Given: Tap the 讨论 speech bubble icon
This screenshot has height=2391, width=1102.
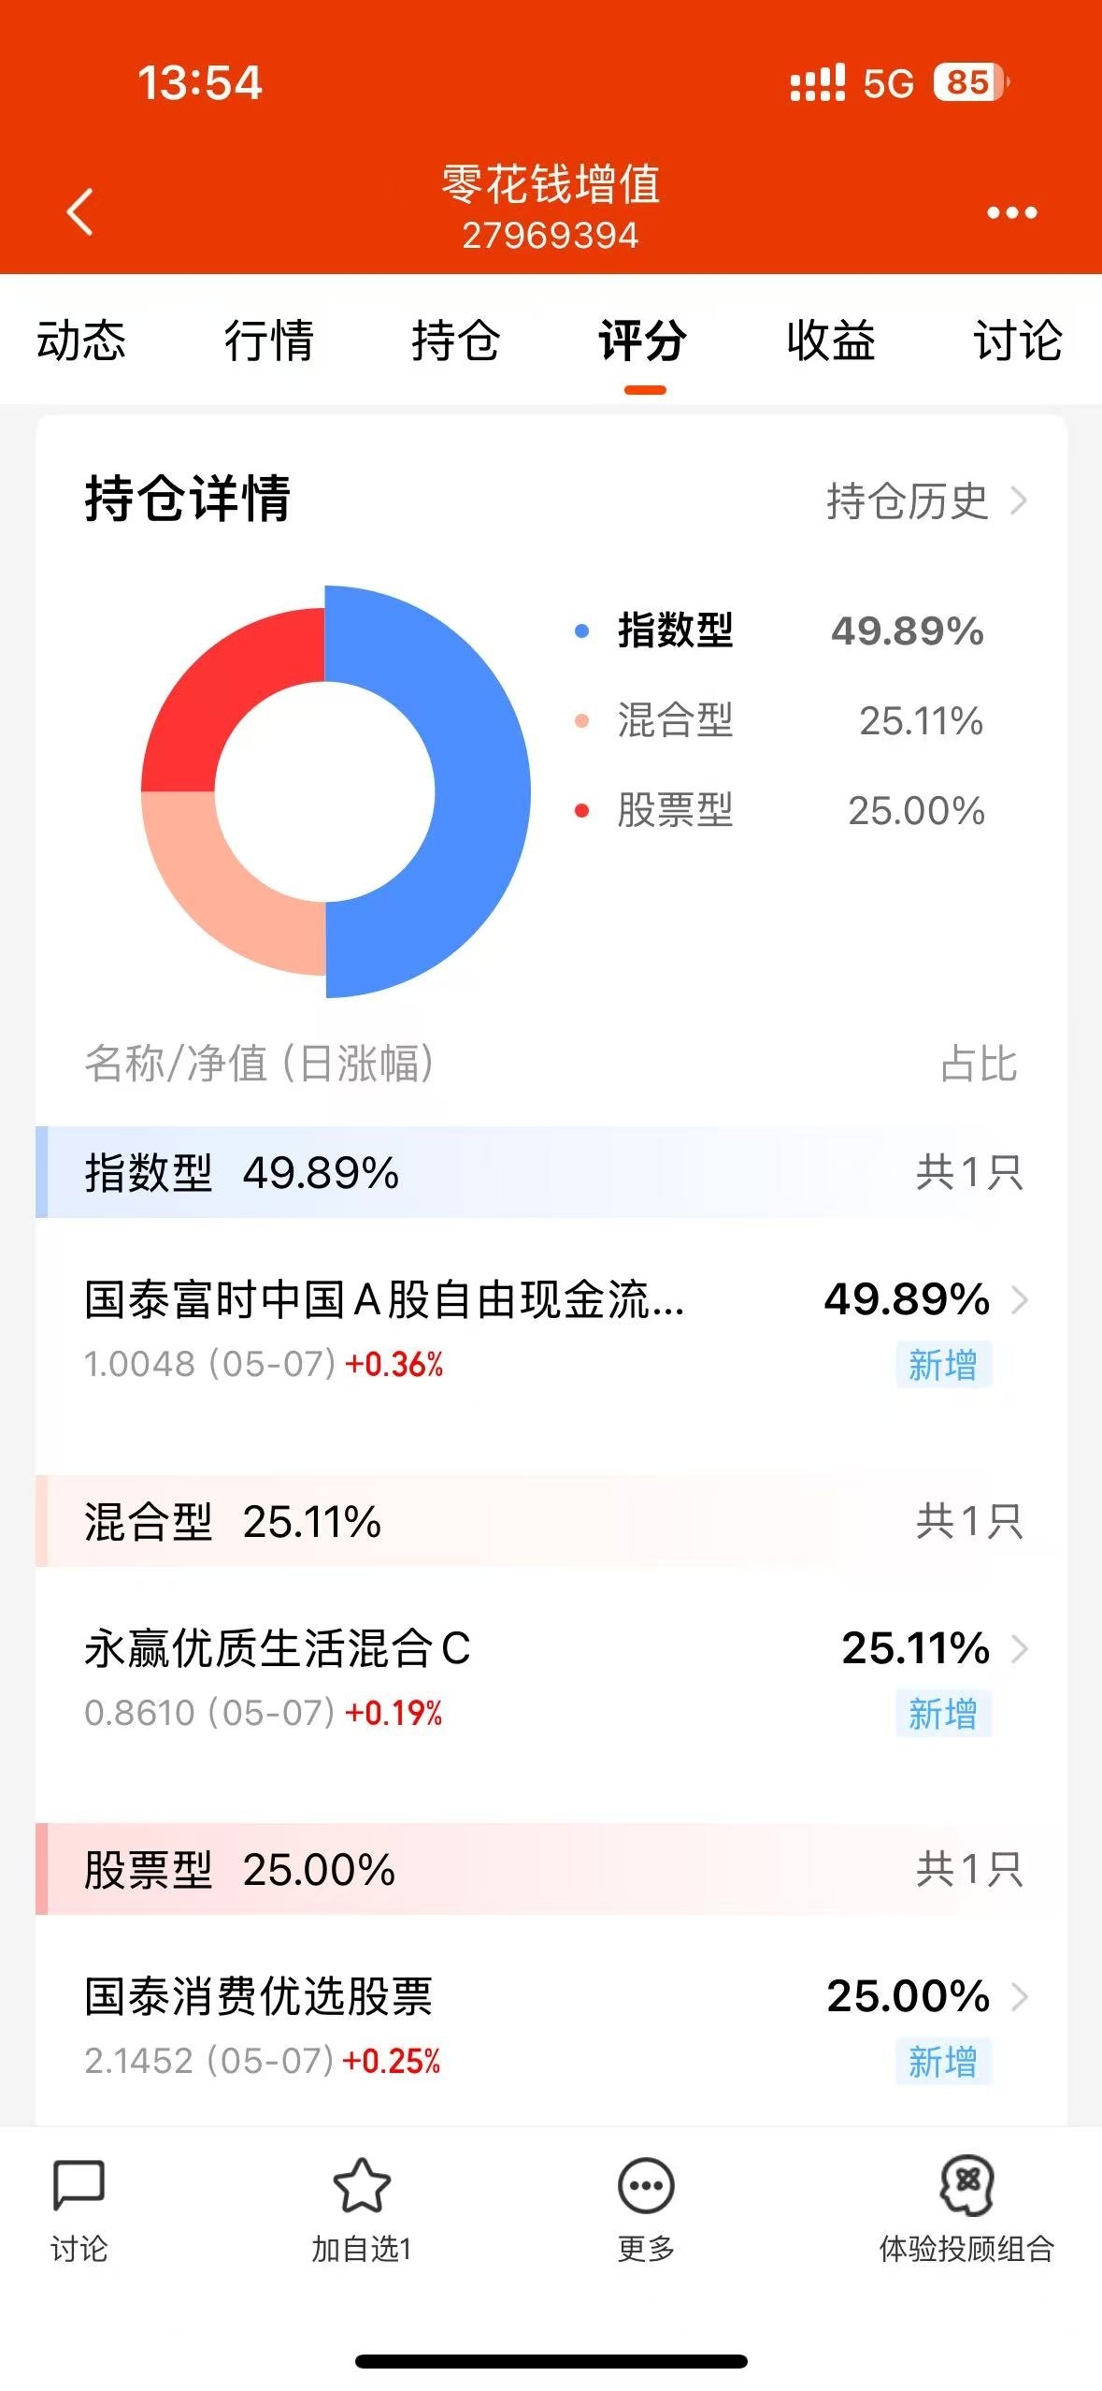Looking at the screenshot, I should pos(79,2184).
